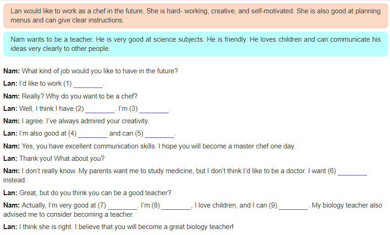Click the orange Lan description box
This screenshot has height=235, width=390.
point(196,16)
